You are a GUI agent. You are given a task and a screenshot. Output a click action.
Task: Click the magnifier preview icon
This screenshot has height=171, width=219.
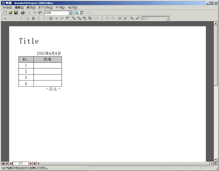click(x=77, y=13)
